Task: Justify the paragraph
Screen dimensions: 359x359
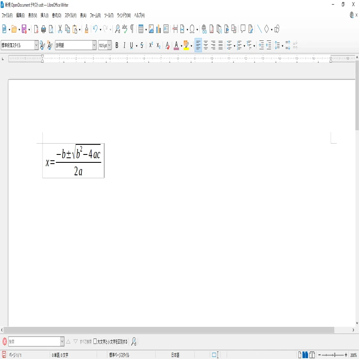Action: click(220, 46)
